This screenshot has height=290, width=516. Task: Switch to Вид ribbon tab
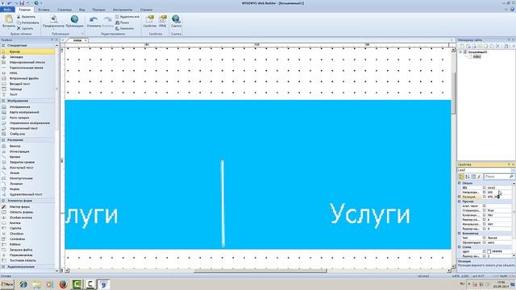pos(82,10)
